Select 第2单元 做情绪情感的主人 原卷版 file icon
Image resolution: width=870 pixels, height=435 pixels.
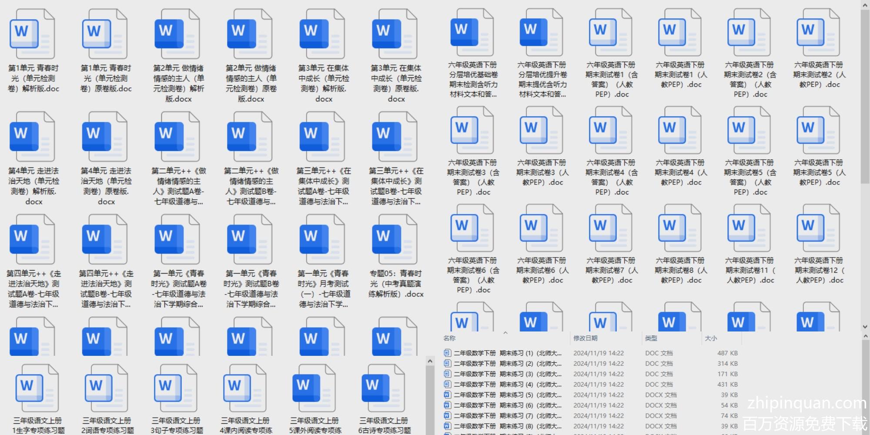[250, 34]
